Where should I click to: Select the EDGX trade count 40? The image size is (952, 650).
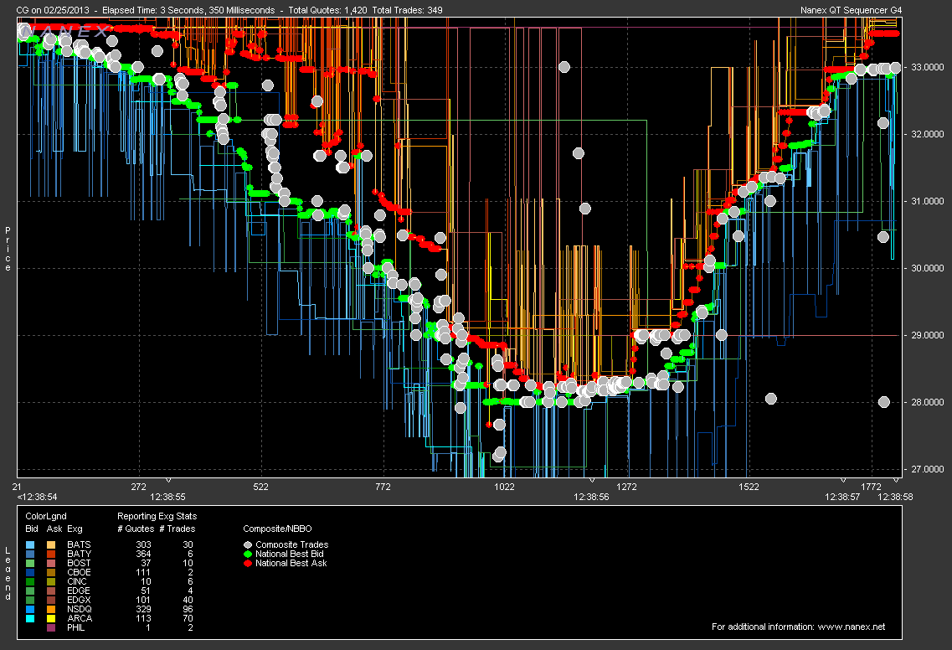188,601
